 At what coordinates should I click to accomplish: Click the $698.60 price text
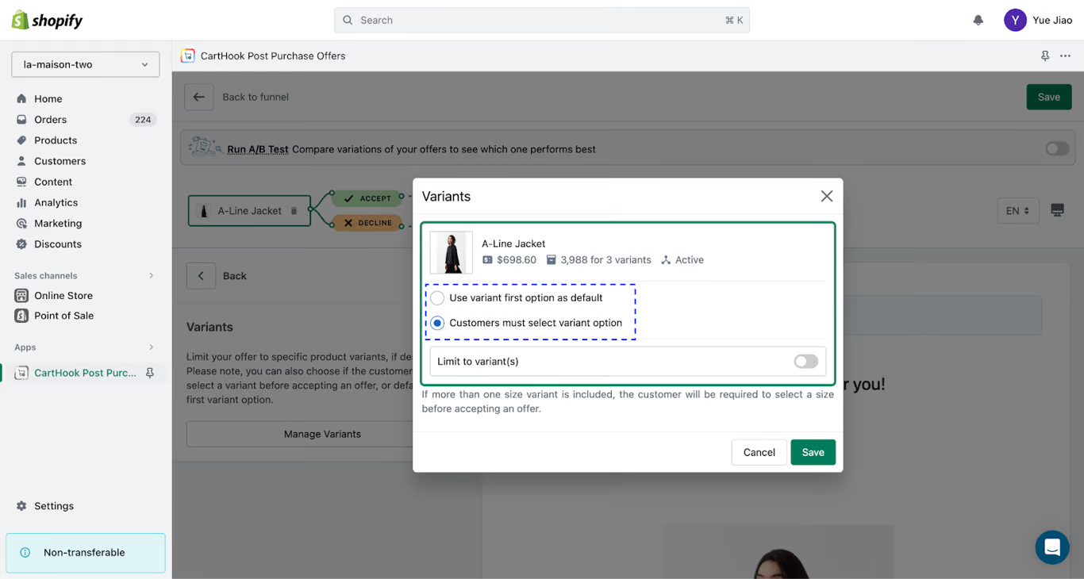(x=517, y=260)
